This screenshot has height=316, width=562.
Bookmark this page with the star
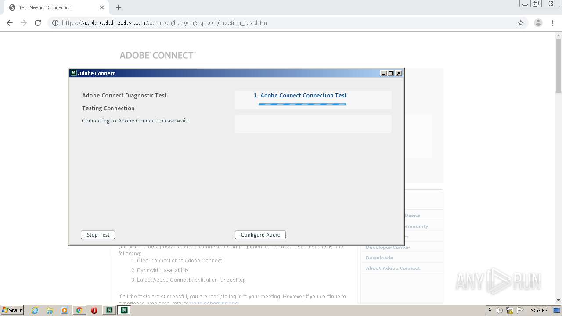pyautogui.click(x=521, y=23)
